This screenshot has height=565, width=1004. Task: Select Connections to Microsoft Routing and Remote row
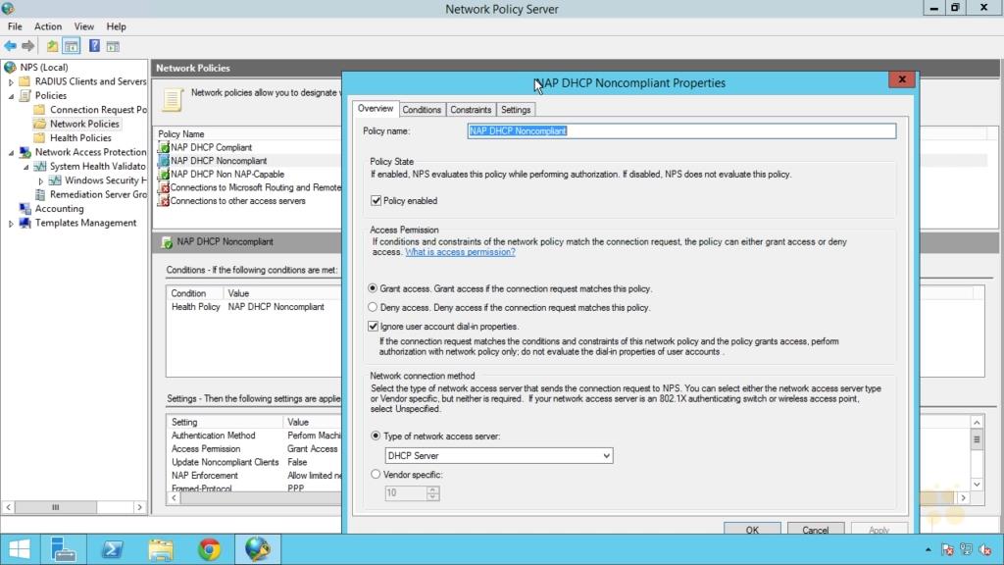click(249, 187)
